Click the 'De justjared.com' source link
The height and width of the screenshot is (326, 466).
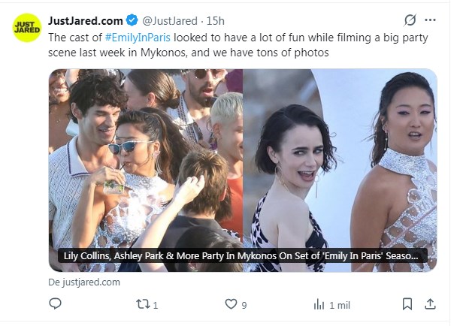pos(84,282)
